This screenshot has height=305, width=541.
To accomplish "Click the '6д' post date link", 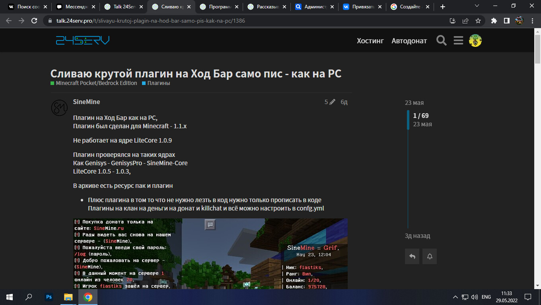I will pyautogui.click(x=344, y=102).
